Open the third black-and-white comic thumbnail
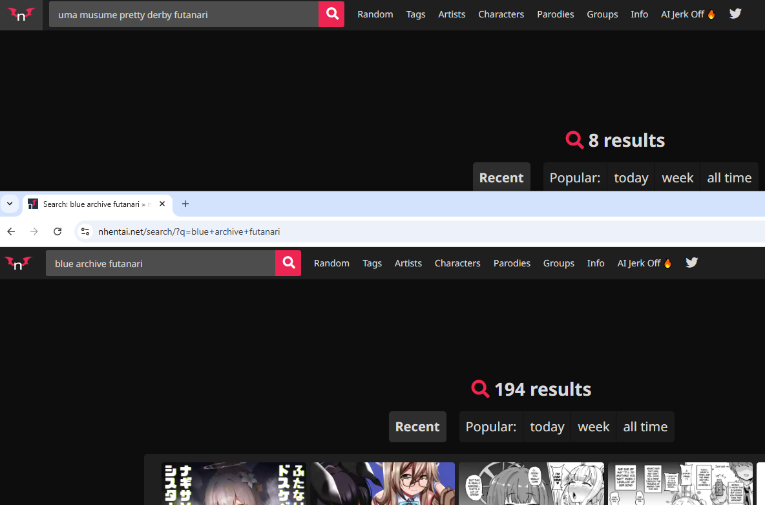Screen dimensions: 765x505 click(x=532, y=484)
